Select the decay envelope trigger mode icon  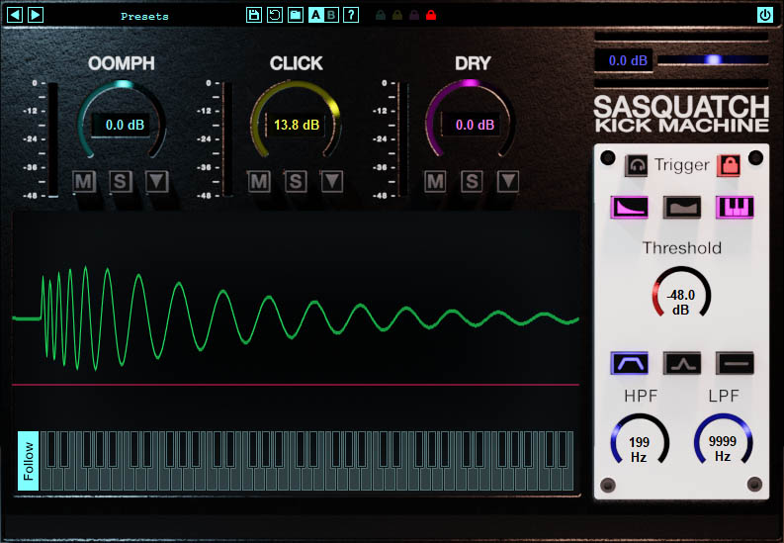click(629, 207)
